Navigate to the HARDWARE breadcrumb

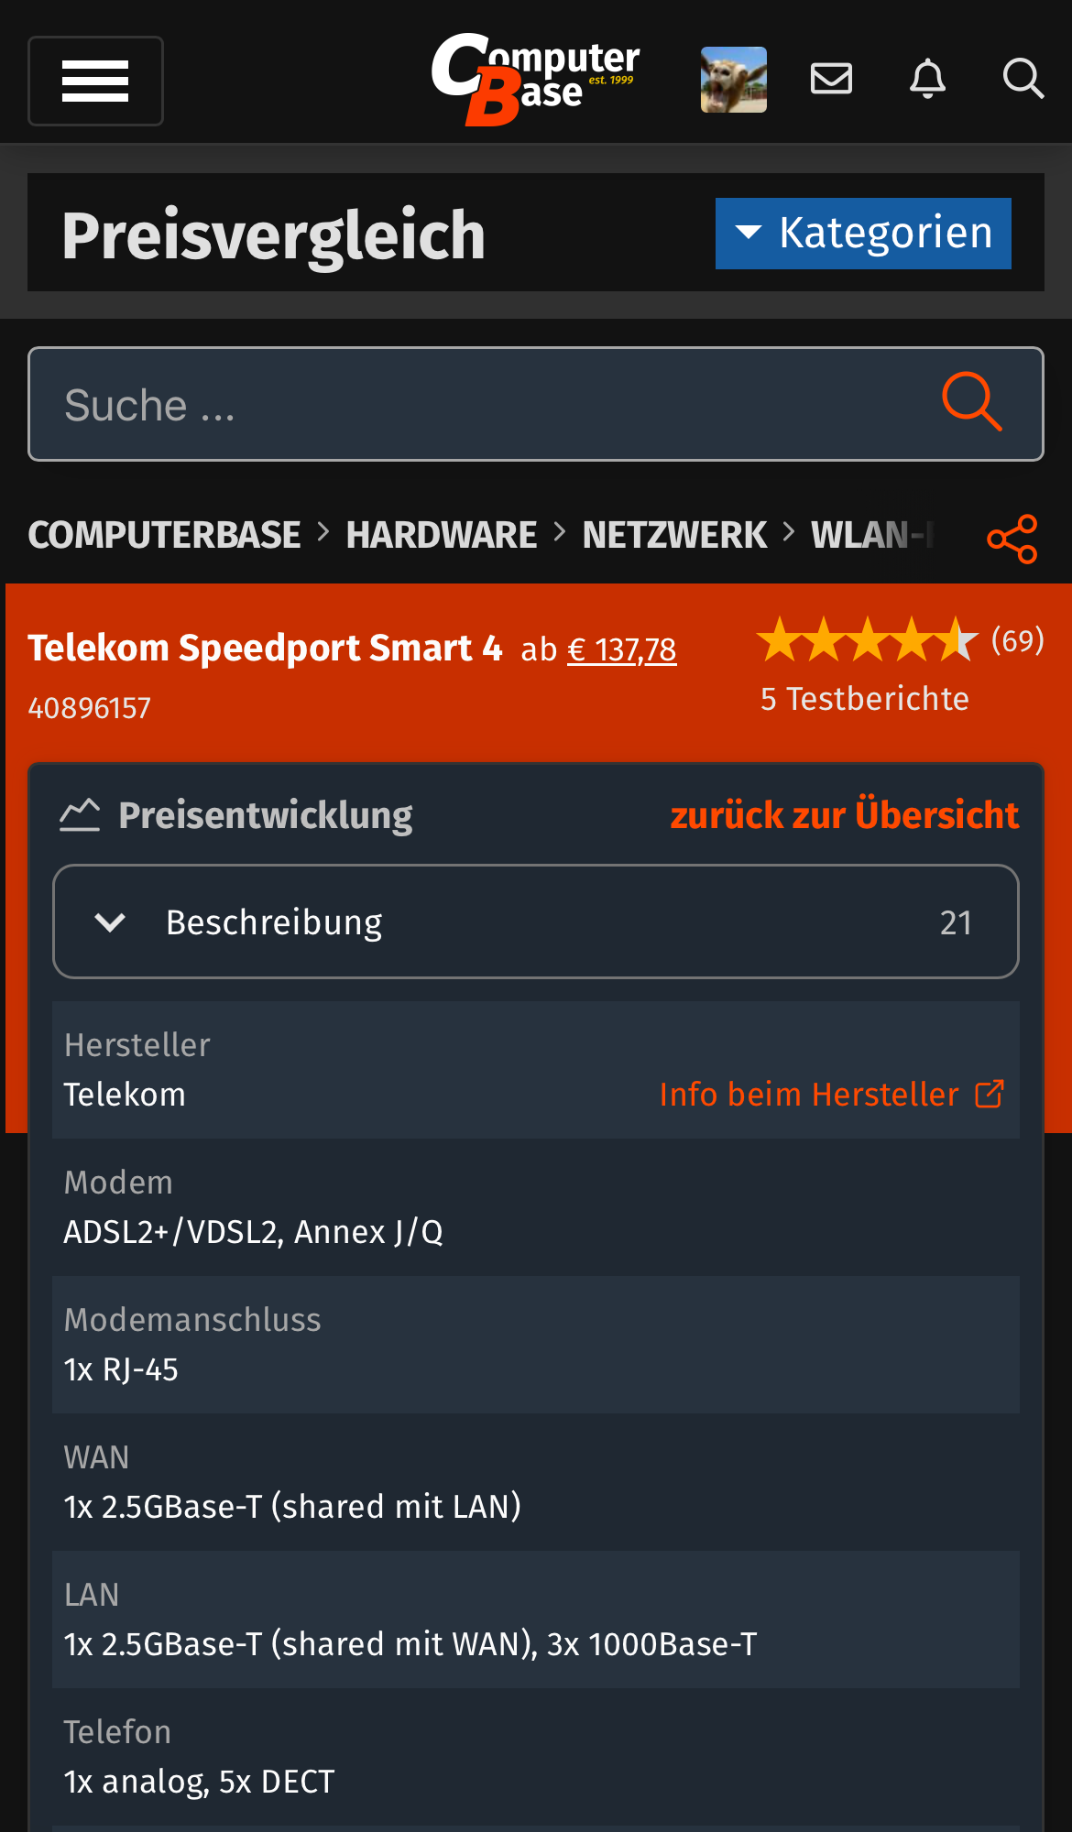click(x=441, y=535)
